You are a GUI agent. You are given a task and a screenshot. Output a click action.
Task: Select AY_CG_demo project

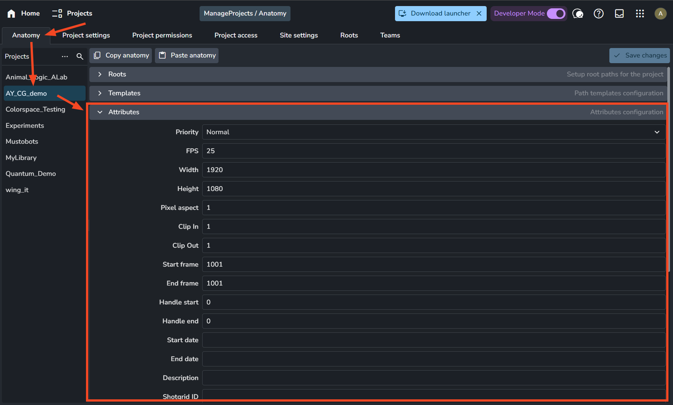pyautogui.click(x=44, y=93)
